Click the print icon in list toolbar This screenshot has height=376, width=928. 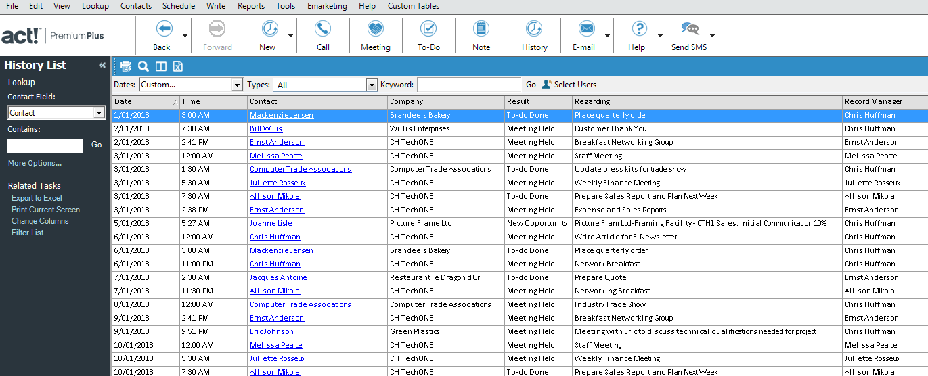[x=126, y=66]
